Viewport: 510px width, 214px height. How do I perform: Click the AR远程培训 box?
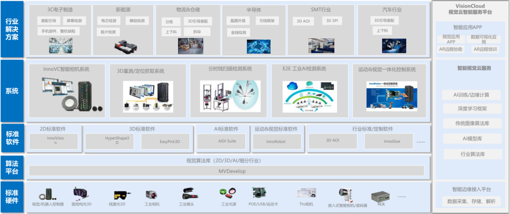point(485,50)
